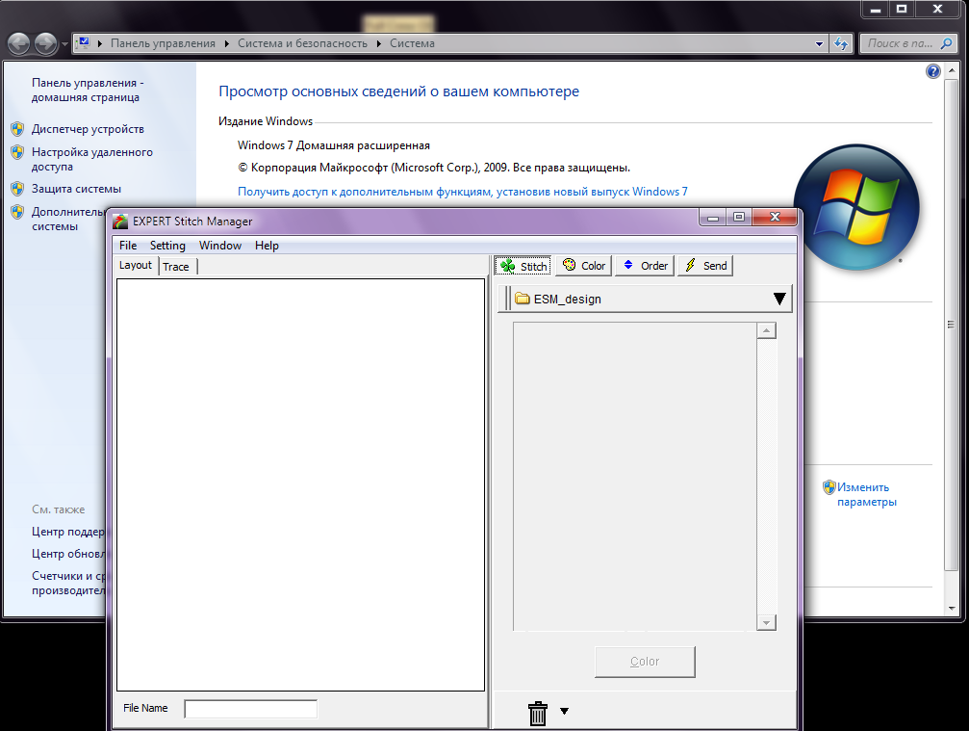Open the dropdown arrow beside trash can
Viewport: 969px width, 731px height.
[564, 712]
